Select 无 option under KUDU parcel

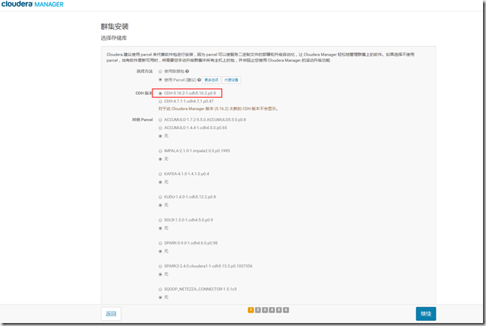coord(161,205)
